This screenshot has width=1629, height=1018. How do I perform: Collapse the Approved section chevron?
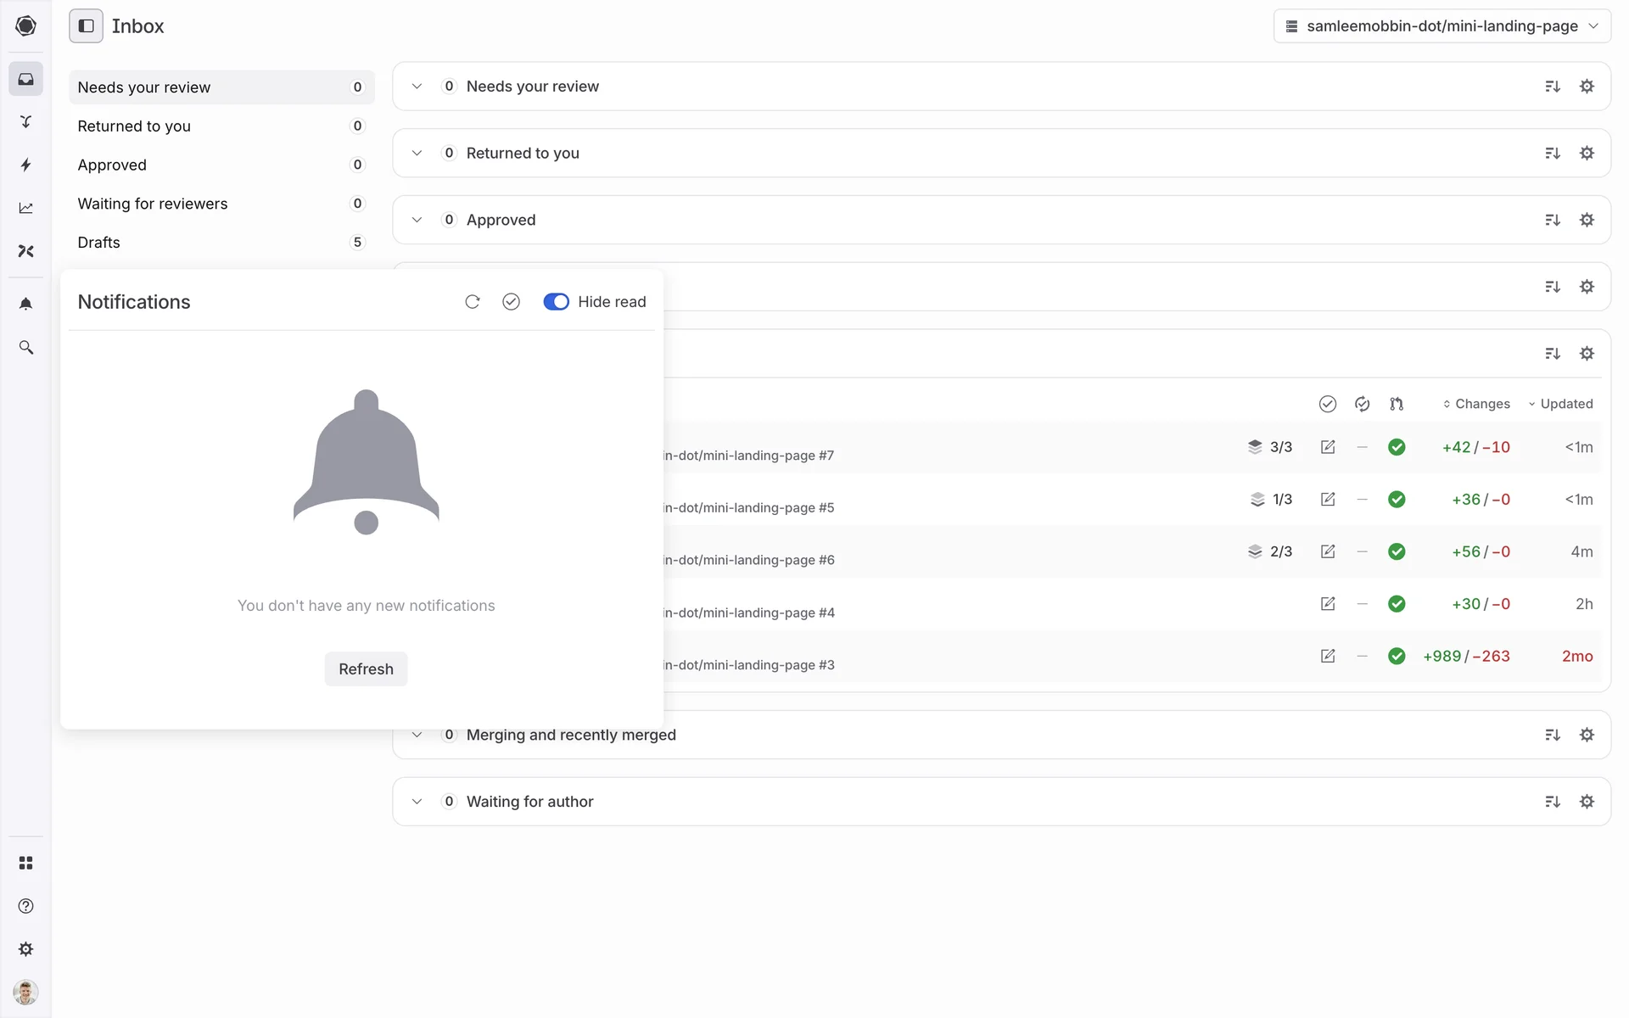point(417,220)
